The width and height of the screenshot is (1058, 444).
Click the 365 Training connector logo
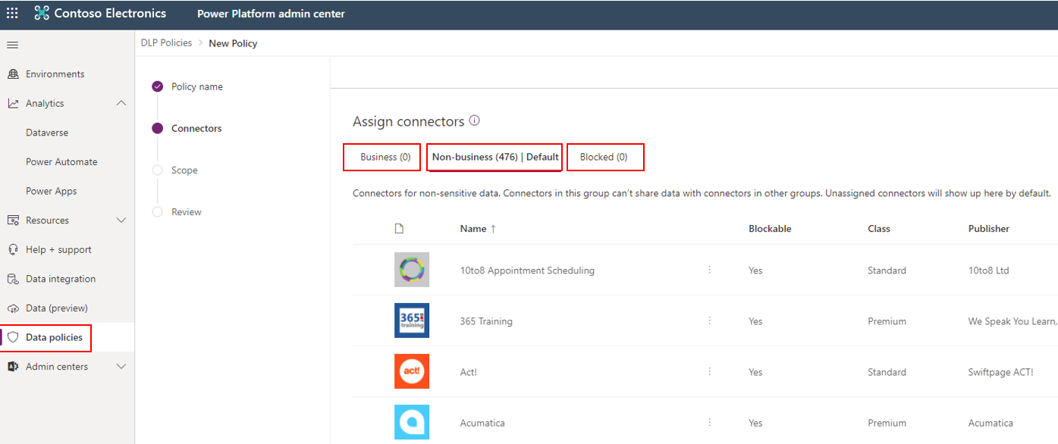coord(412,320)
